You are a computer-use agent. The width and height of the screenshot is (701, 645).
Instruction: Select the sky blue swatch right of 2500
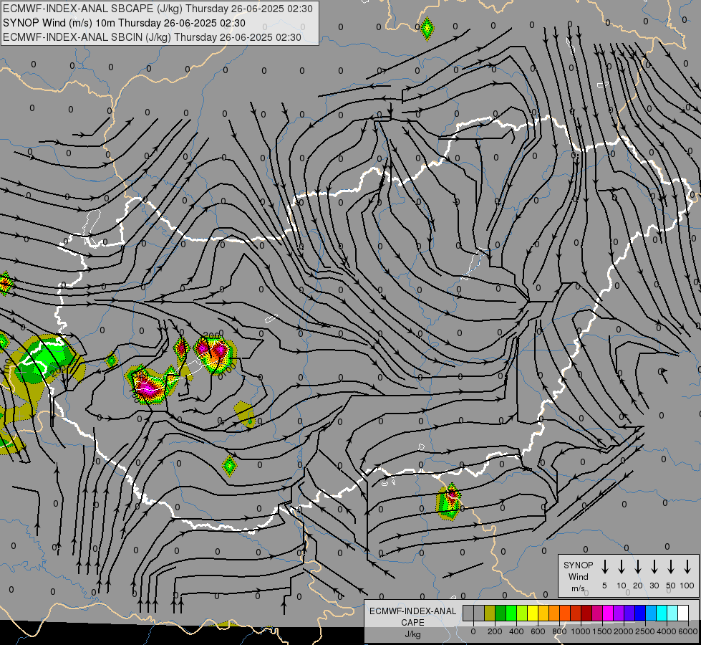tap(650, 613)
